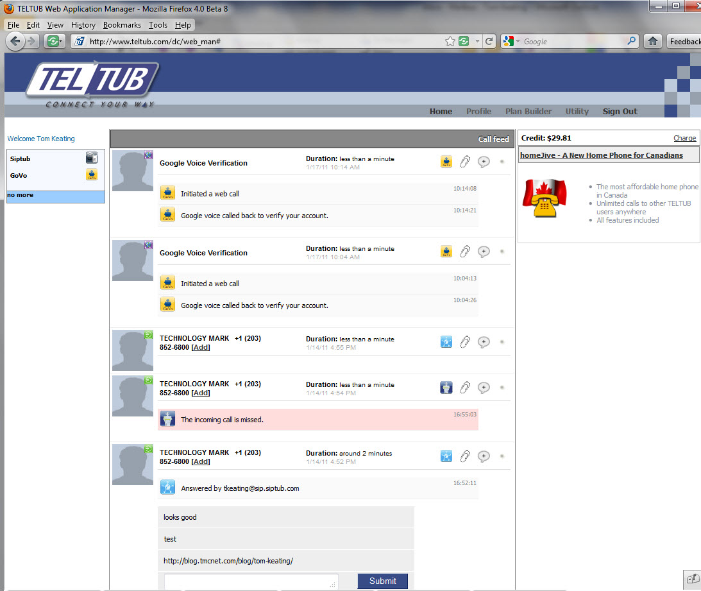The width and height of the screenshot is (701, 591).
Task: Open the Siptub app icon in left sidebar
Action: pos(92,158)
